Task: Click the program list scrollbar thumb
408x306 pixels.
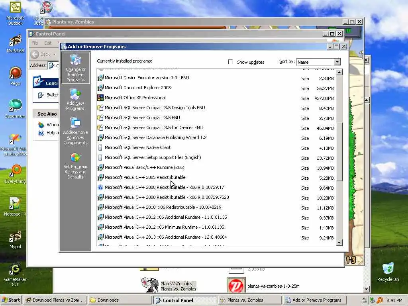Action: pos(339,152)
